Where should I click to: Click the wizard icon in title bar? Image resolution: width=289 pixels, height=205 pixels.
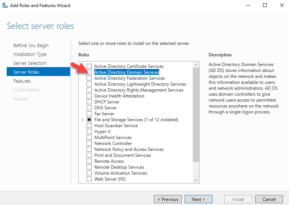(5, 6)
